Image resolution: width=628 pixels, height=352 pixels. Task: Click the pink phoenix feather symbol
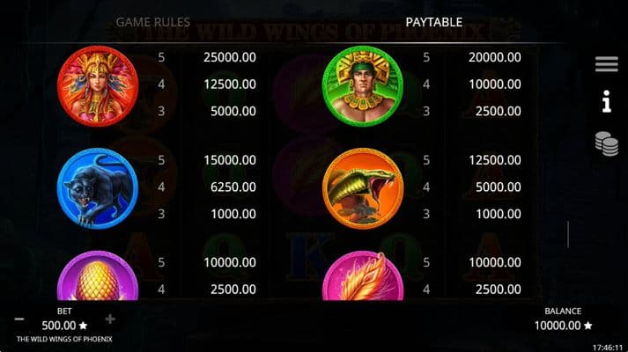363,275
